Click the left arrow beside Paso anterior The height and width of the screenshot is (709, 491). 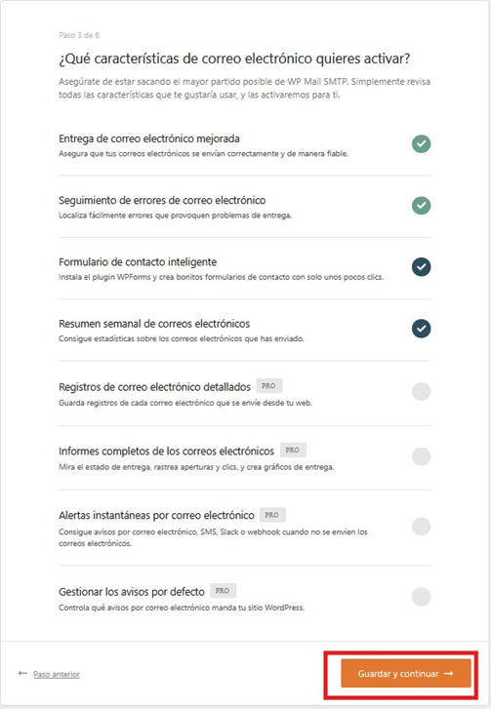pos(22,673)
